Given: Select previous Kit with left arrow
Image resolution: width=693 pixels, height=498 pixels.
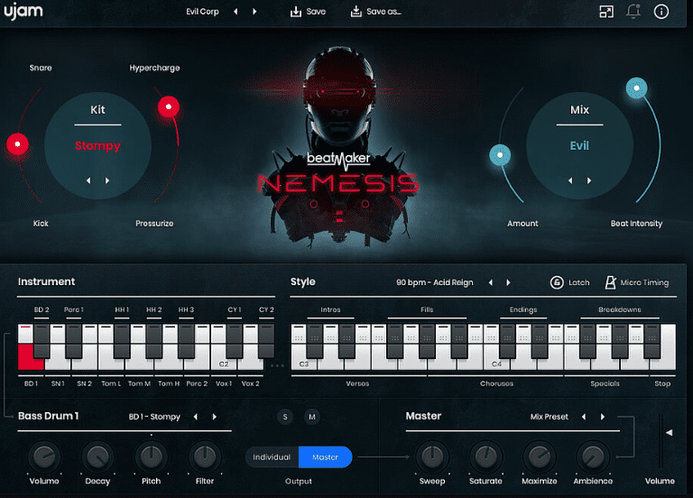Looking at the screenshot, I should [x=88, y=180].
